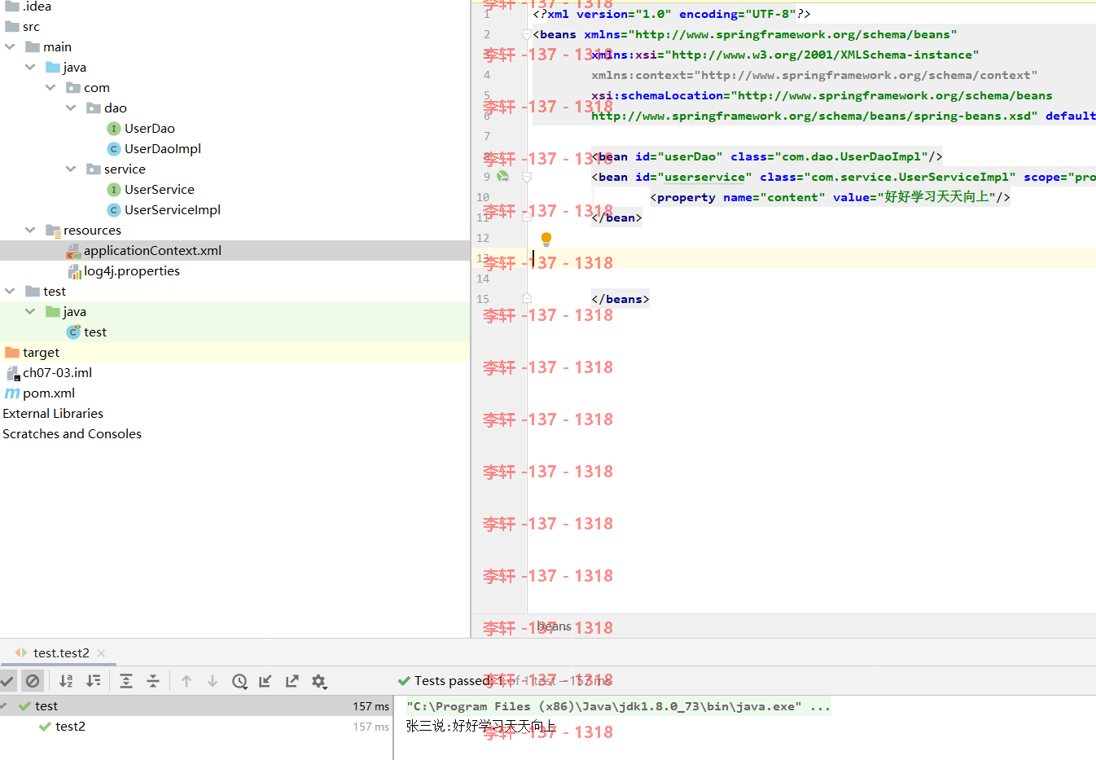Select the test.test2 run tab
Image resolution: width=1096 pixels, height=760 pixels.
(61, 653)
